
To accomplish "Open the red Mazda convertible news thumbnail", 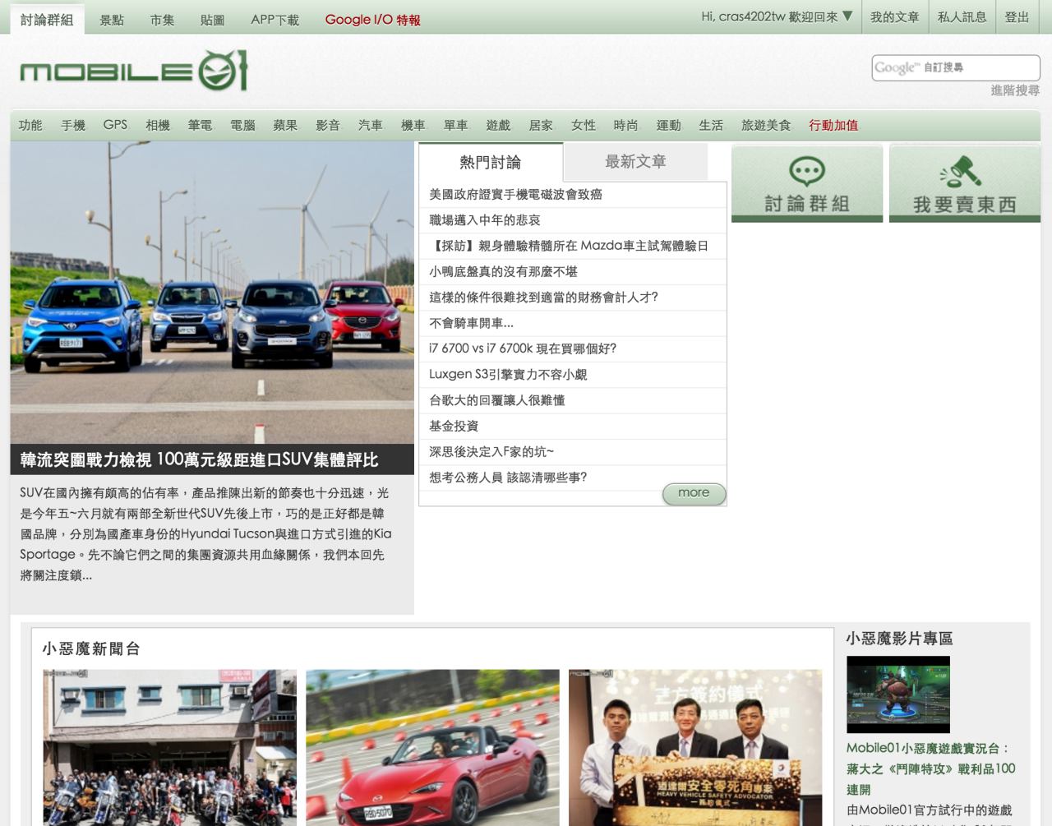I will click(x=432, y=746).
